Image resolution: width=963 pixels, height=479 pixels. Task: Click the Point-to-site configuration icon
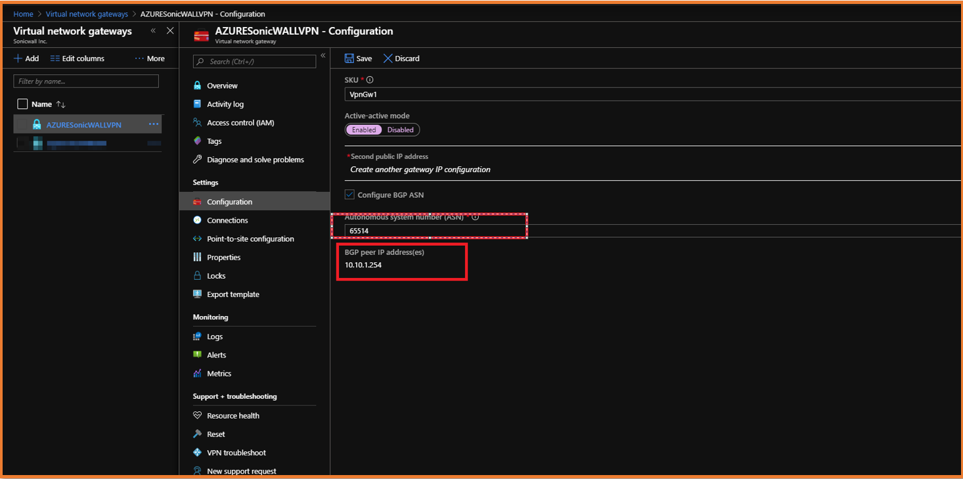click(x=197, y=239)
